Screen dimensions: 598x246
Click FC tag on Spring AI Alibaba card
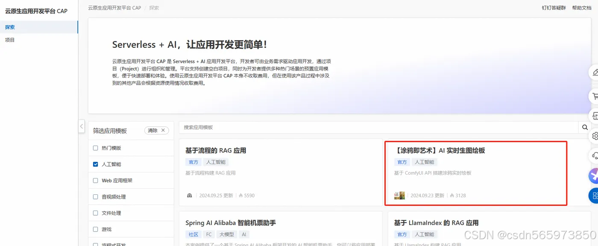(209, 234)
